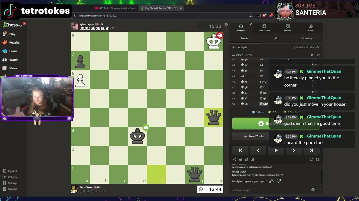Click the New Game plus icon
Image resolution: width=359 pixels, height=201 pixels.
pyautogui.click(x=264, y=28)
